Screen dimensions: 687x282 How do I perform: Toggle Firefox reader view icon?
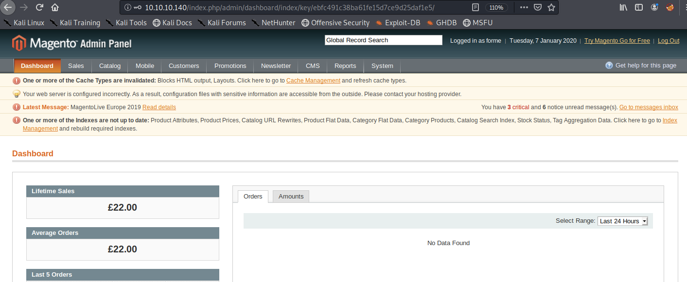click(x=476, y=7)
